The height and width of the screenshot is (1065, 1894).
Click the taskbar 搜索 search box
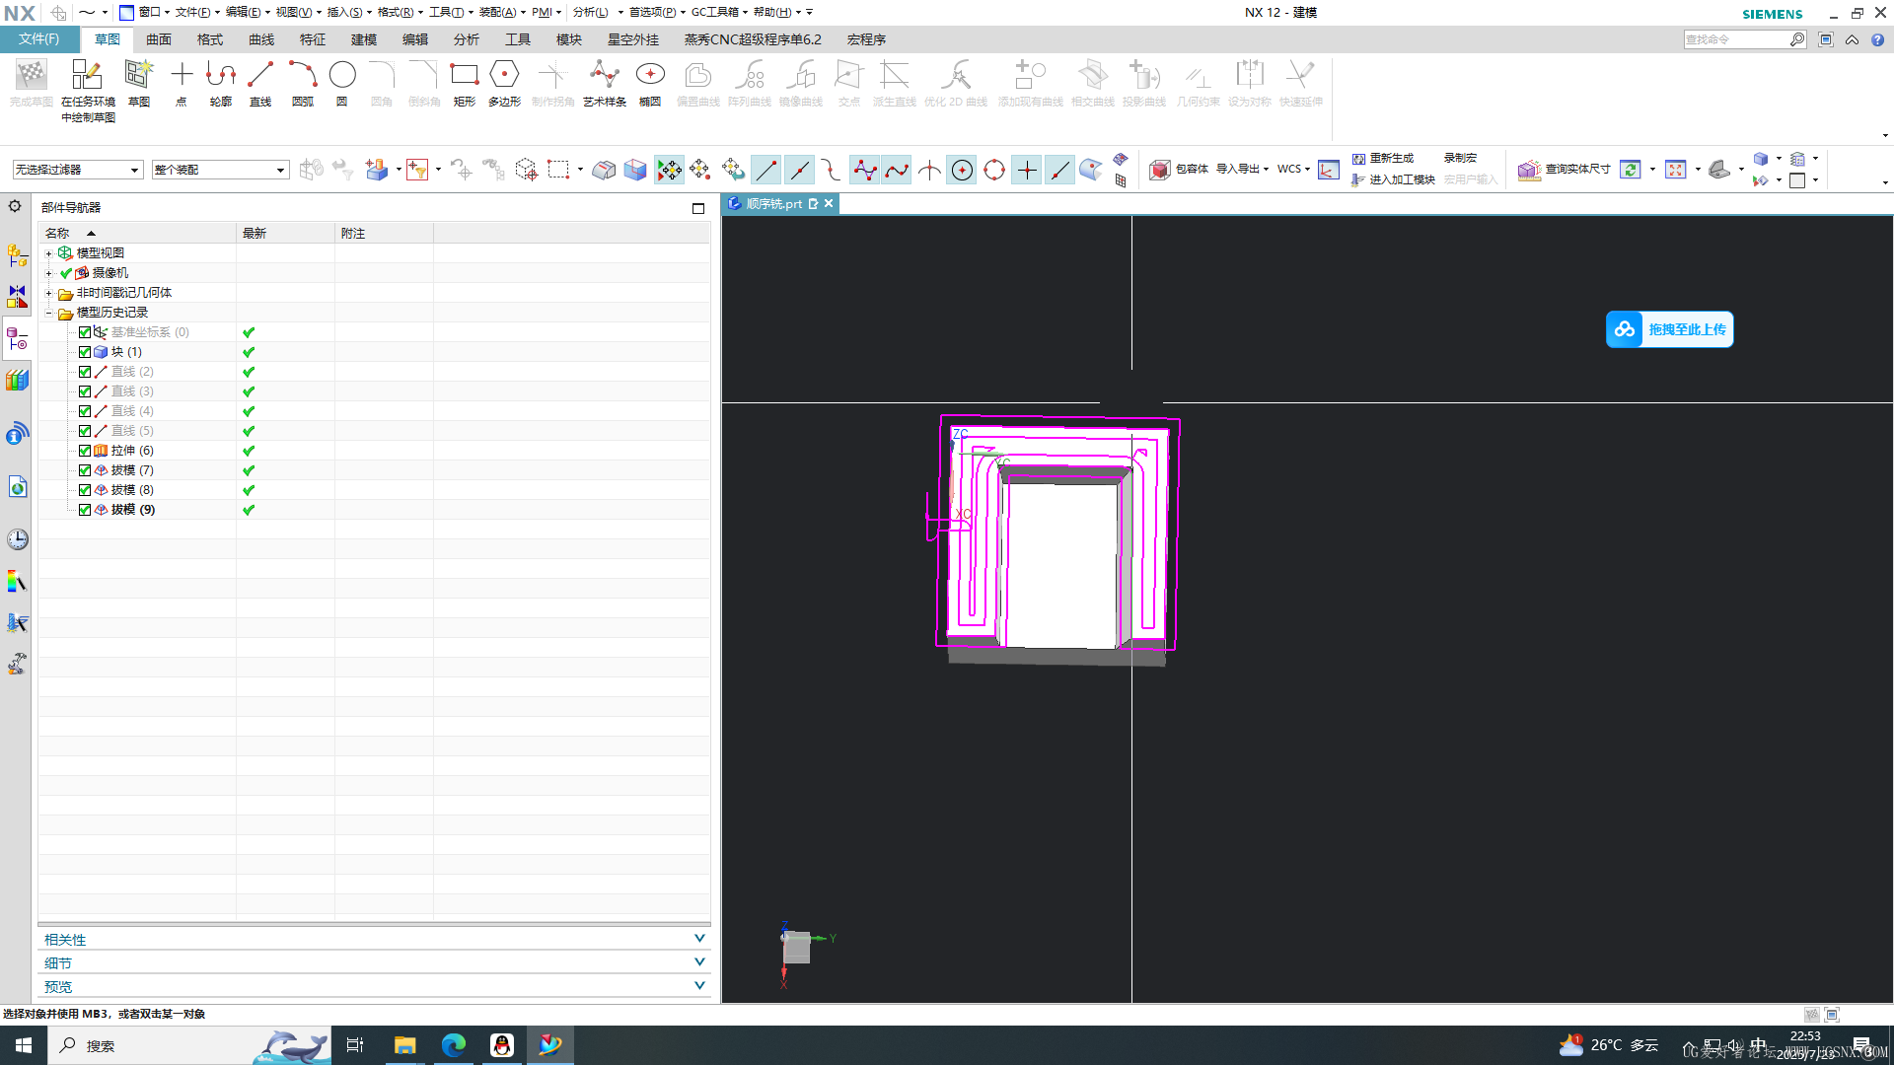tap(187, 1045)
